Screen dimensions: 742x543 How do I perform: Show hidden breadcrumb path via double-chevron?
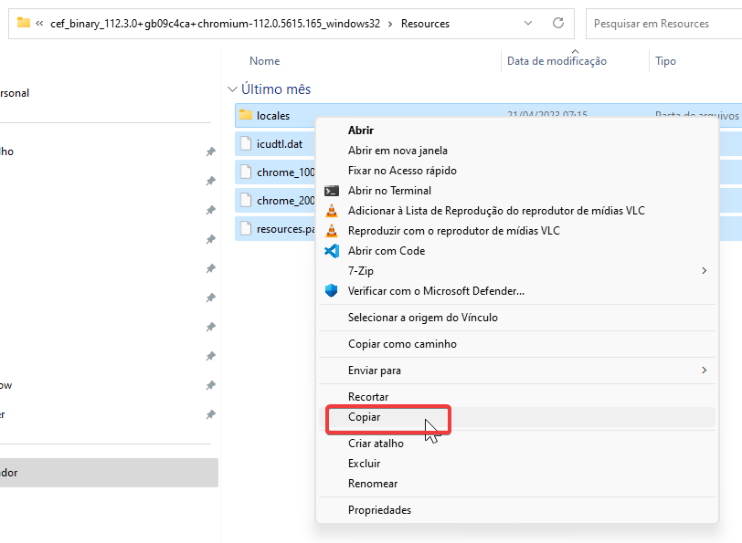[x=40, y=23]
